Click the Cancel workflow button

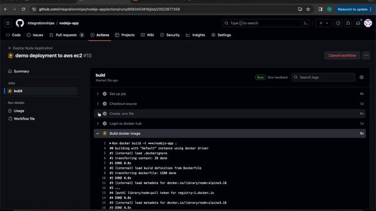pos(342,56)
